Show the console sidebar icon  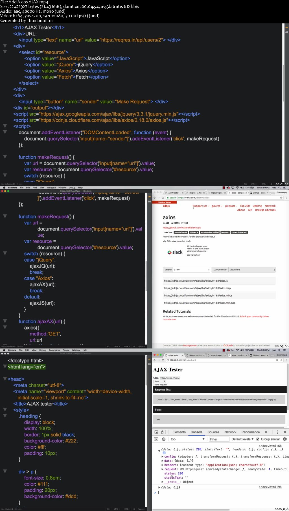click(156, 439)
